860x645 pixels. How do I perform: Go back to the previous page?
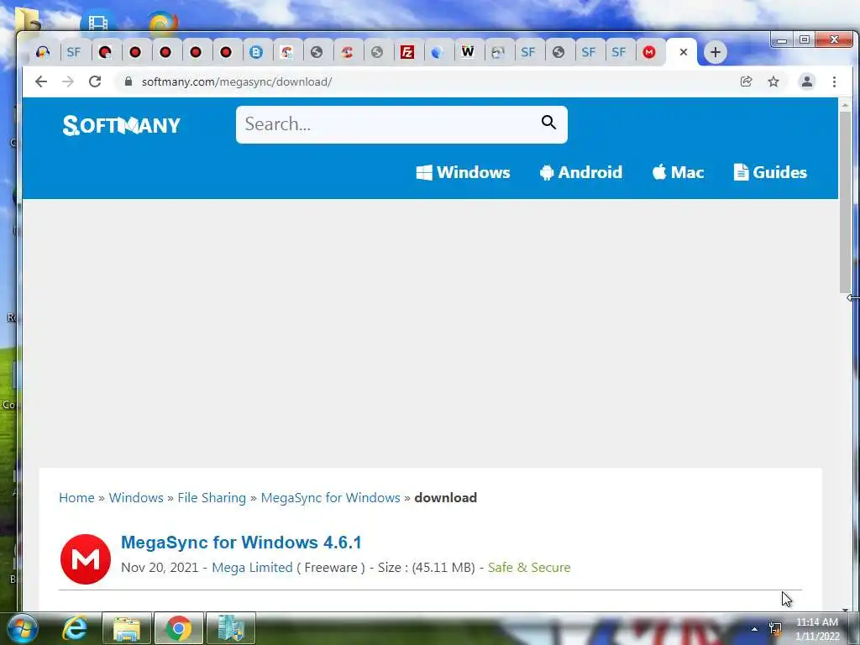[x=41, y=81]
